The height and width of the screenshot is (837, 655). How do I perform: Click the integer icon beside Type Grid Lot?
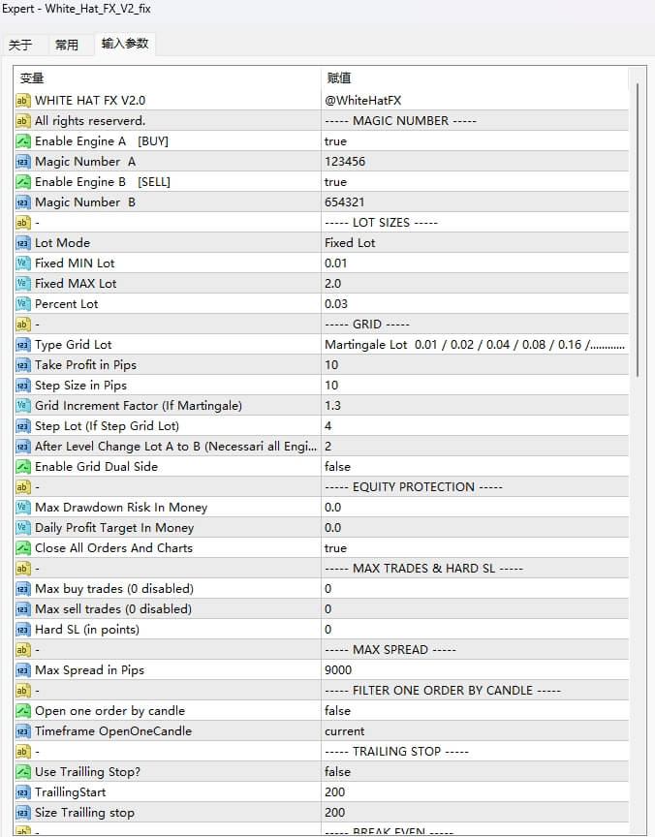[23, 344]
